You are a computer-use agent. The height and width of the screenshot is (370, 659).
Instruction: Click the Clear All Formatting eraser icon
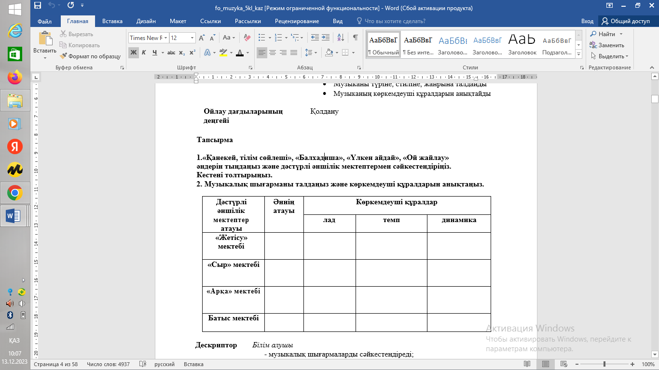click(x=247, y=38)
